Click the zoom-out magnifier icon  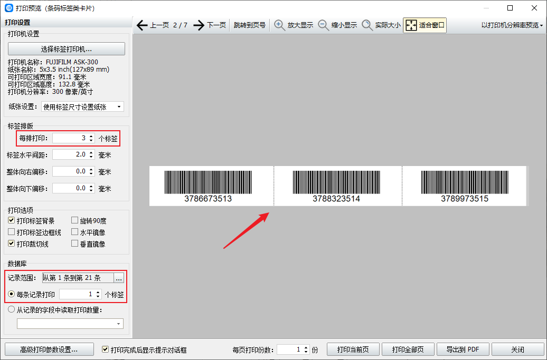pyautogui.click(x=323, y=25)
